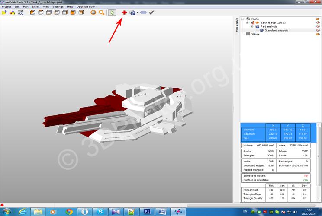The image size is (322, 216).
Task: Select the arrow selection mode tool
Action: click(112, 13)
